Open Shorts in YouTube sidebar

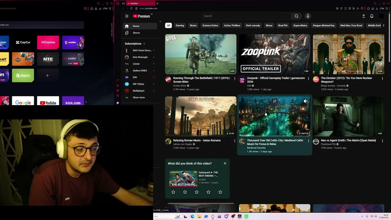point(140,33)
